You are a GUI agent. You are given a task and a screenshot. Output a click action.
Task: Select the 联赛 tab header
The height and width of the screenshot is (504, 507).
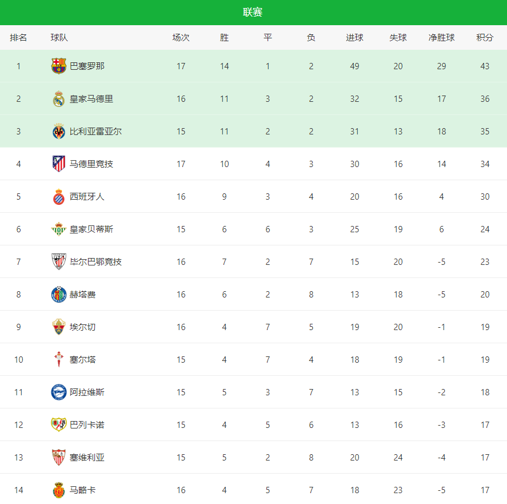tap(253, 13)
